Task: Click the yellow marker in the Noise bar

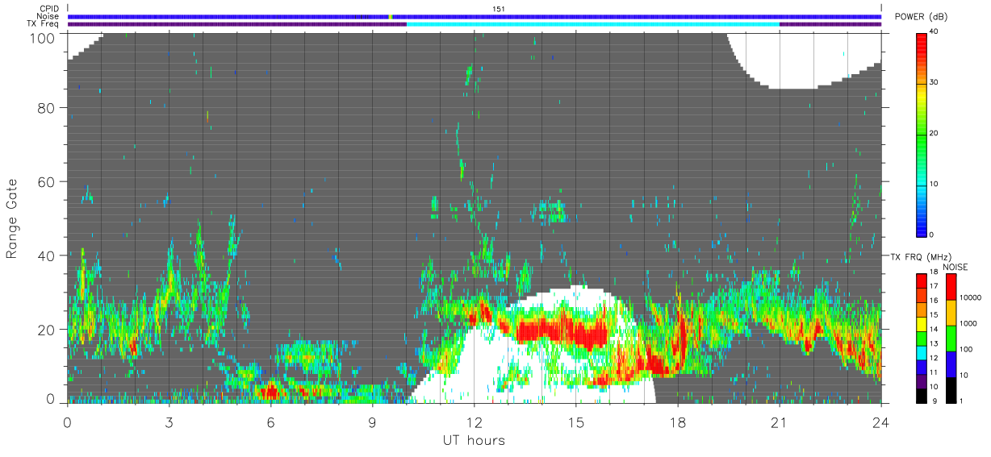Action: (x=391, y=16)
